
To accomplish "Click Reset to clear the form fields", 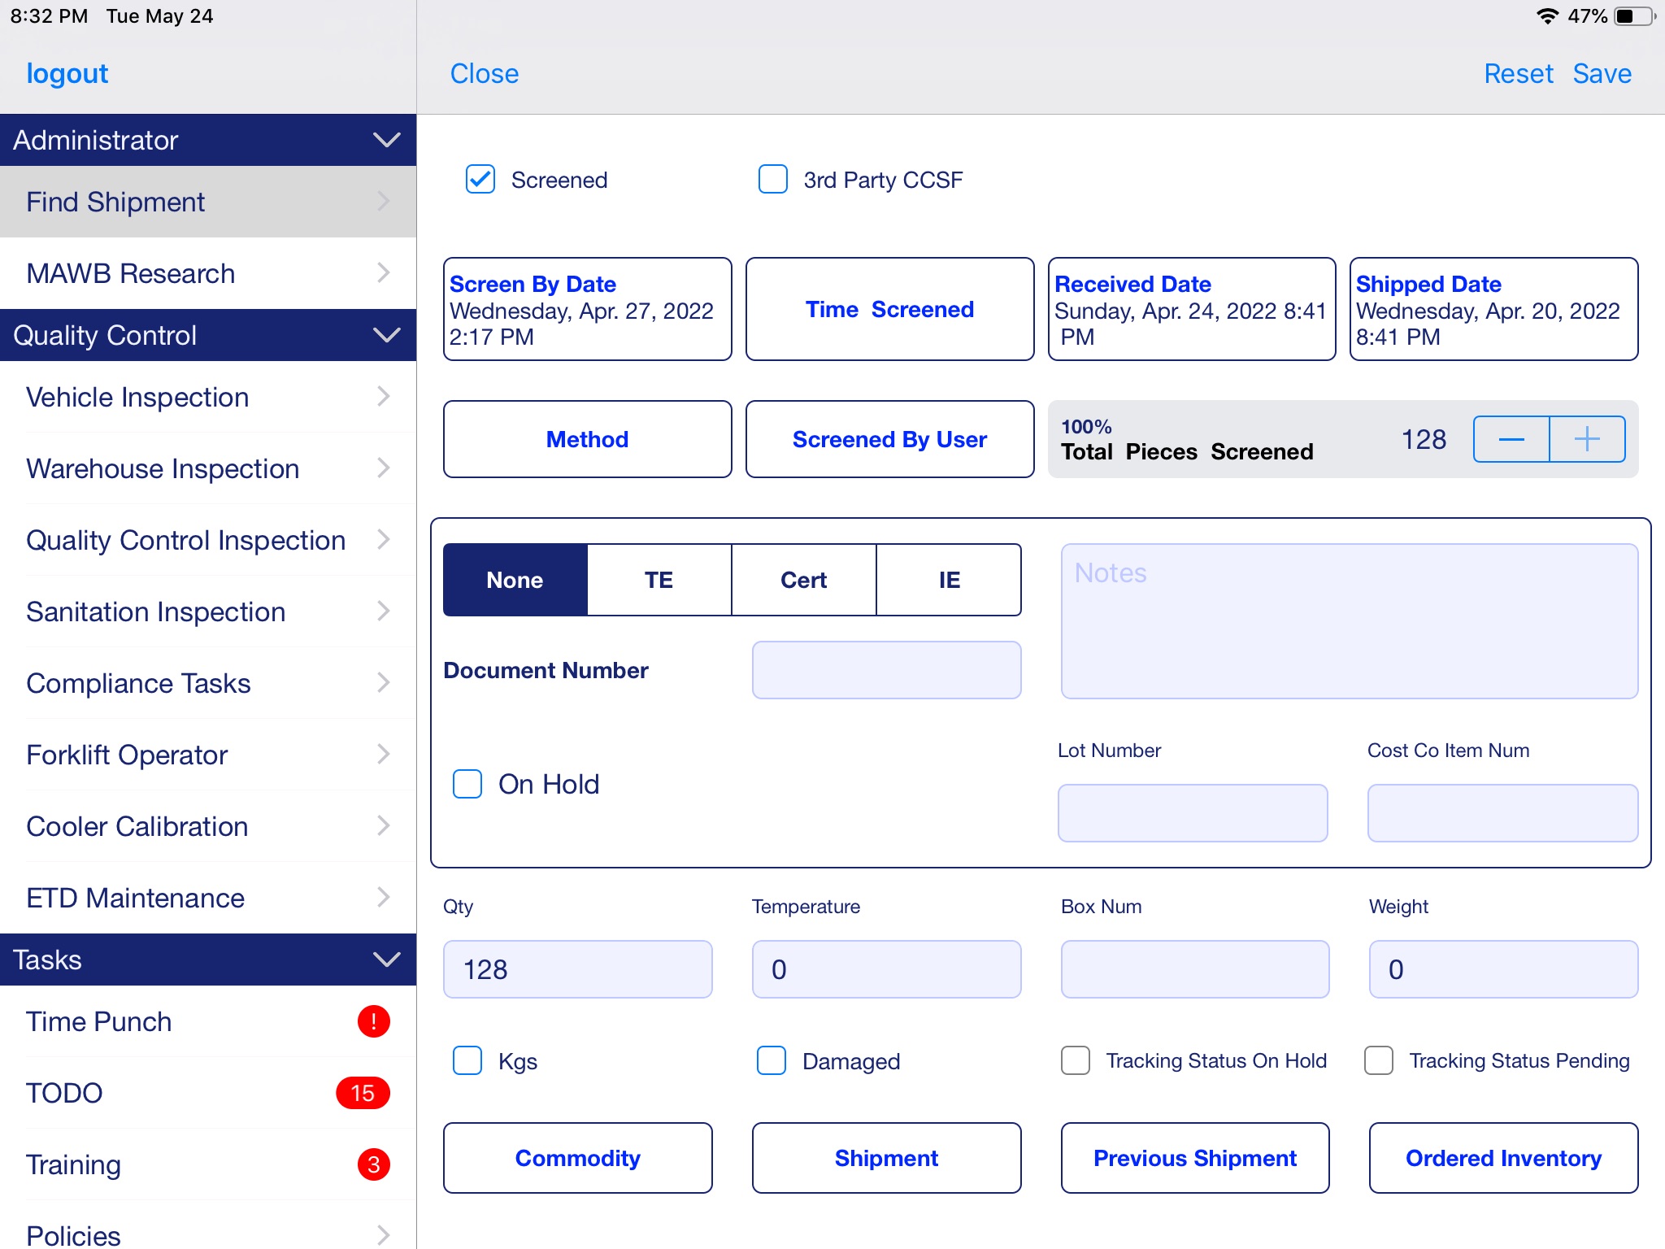I will 1521,72.
